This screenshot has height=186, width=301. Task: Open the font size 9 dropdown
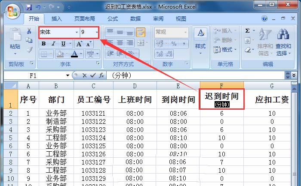tap(97, 32)
